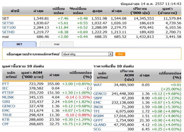The height and width of the screenshot is (132, 184).
Task: Select GLAND last price 4.12
Action: 146,125
